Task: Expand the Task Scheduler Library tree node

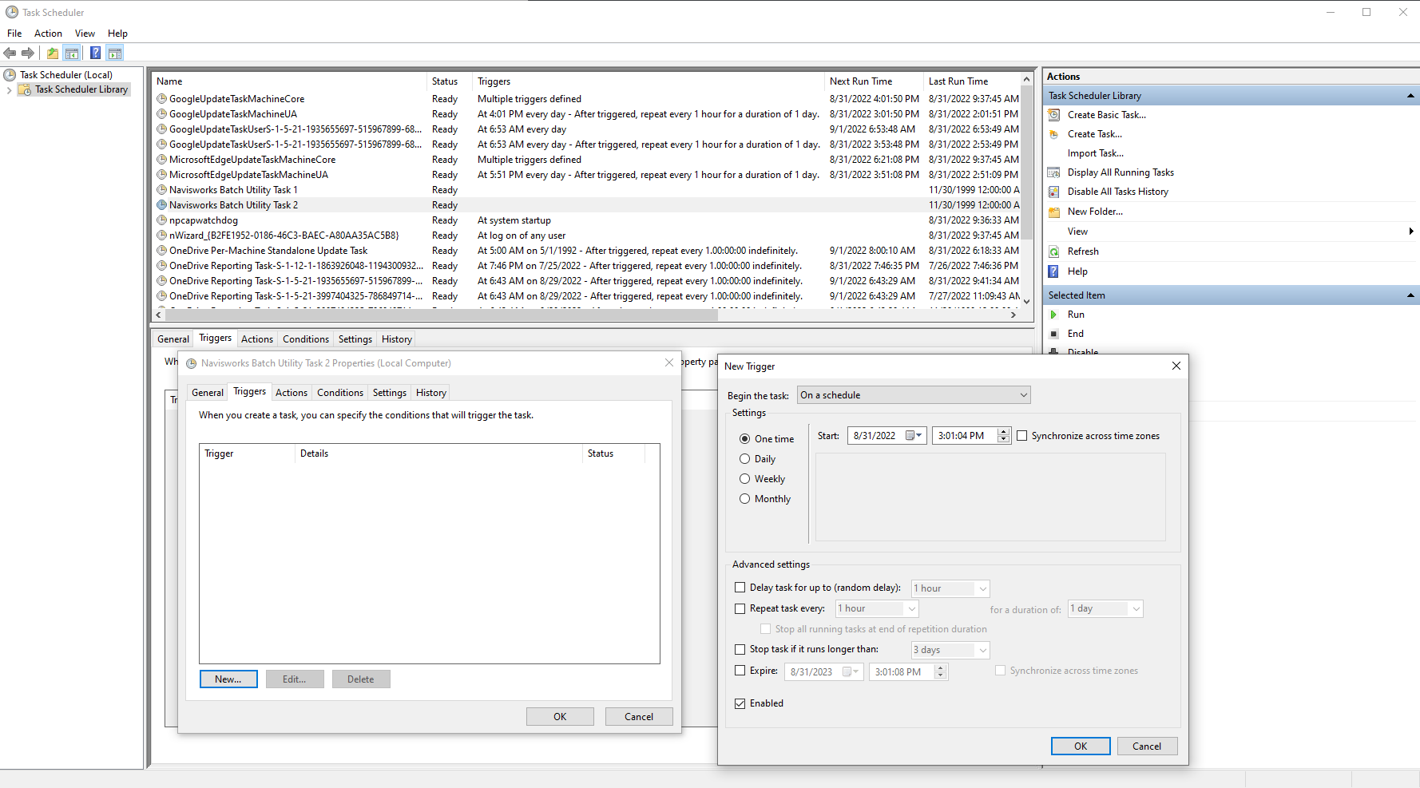Action: (9, 90)
